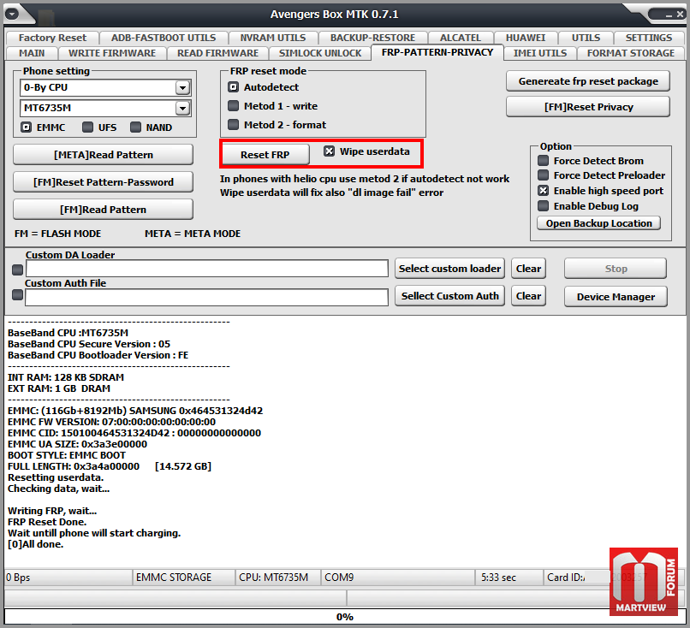
Task: Click [FM]Read Pattern button
Action: 104,210
